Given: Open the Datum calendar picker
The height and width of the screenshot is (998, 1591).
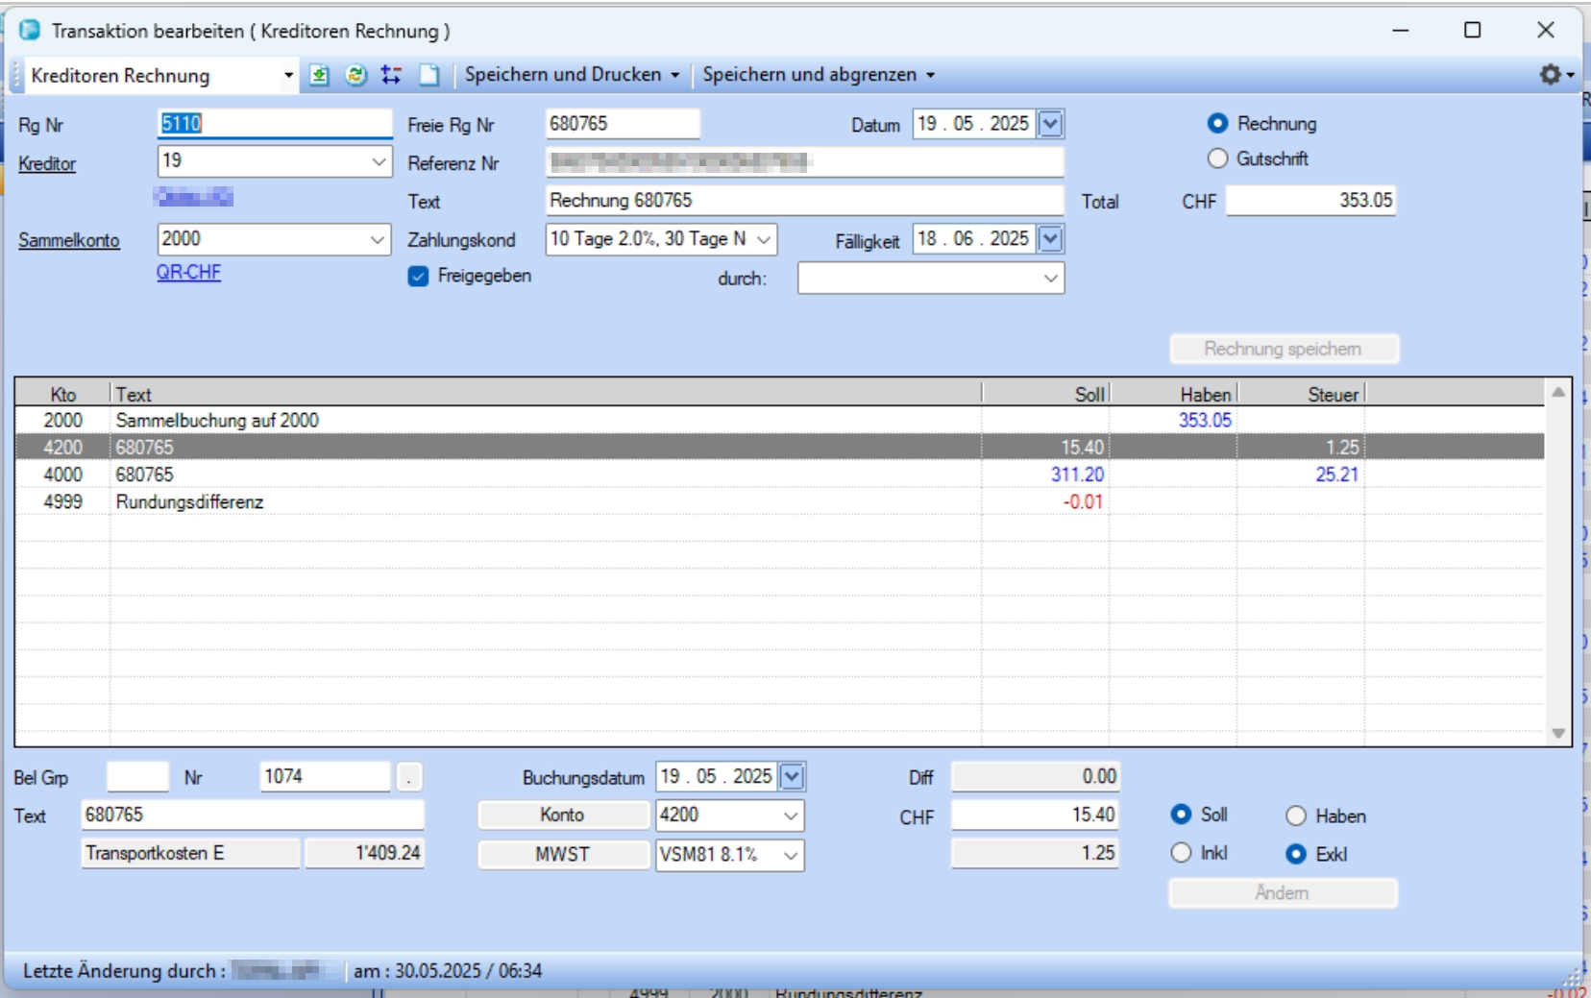Looking at the screenshot, I should (x=1050, y=124).
